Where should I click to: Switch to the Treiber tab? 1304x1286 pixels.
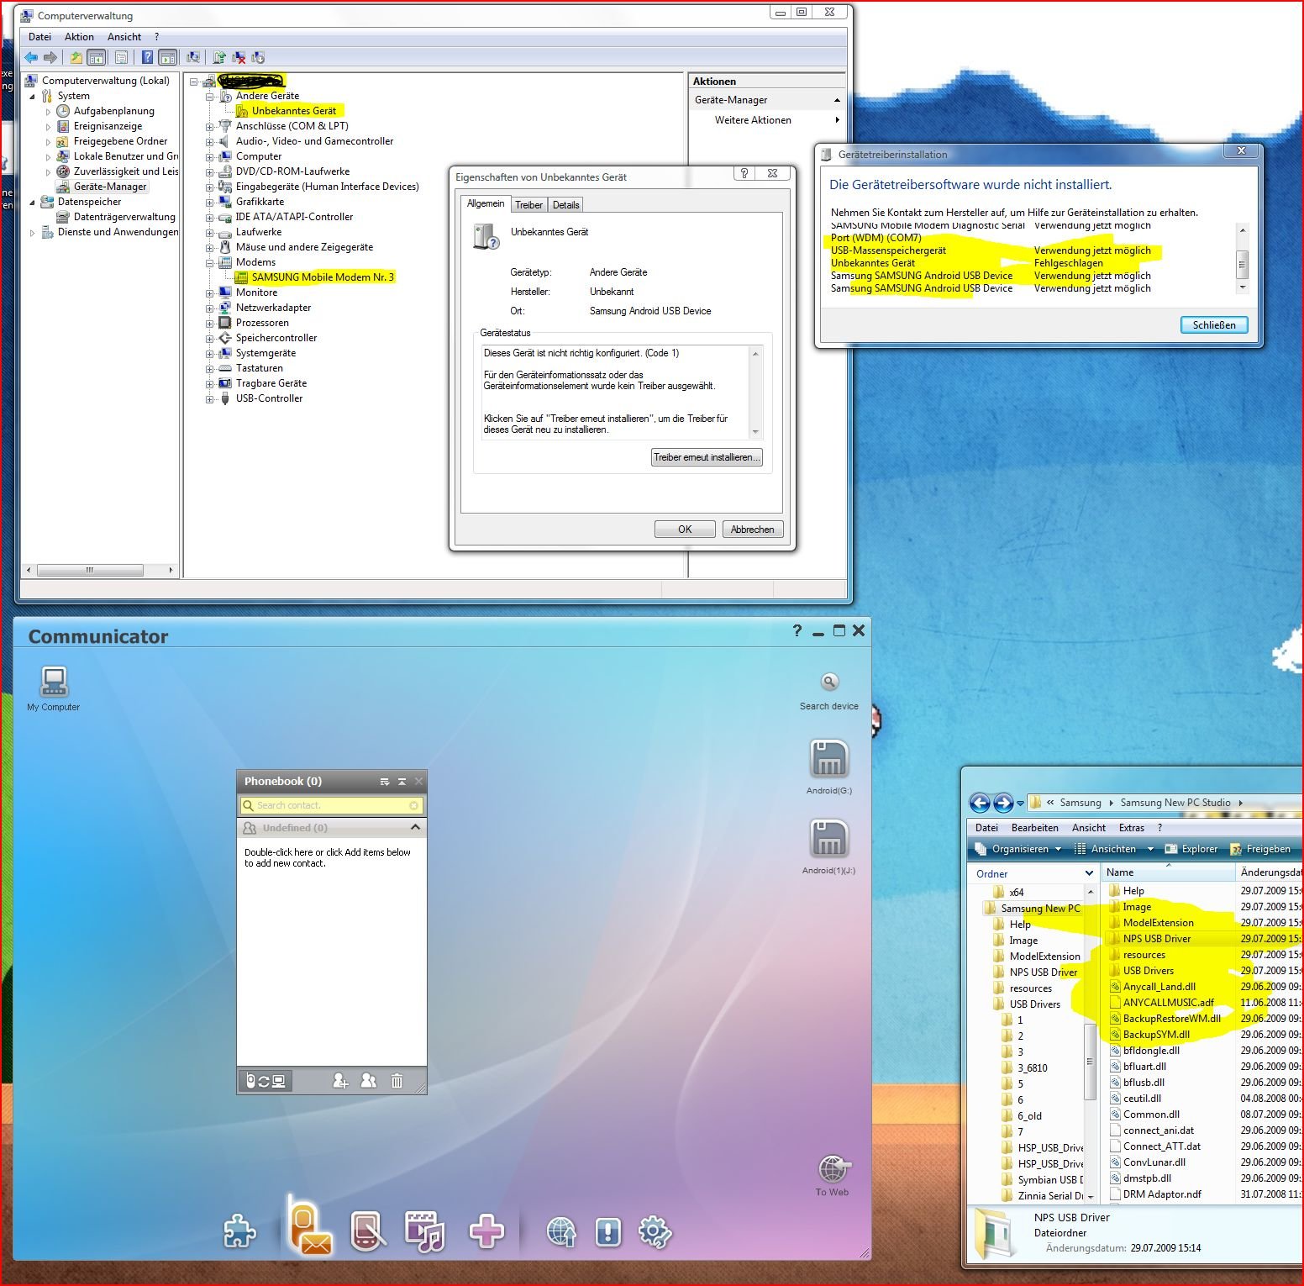(528, 205)
